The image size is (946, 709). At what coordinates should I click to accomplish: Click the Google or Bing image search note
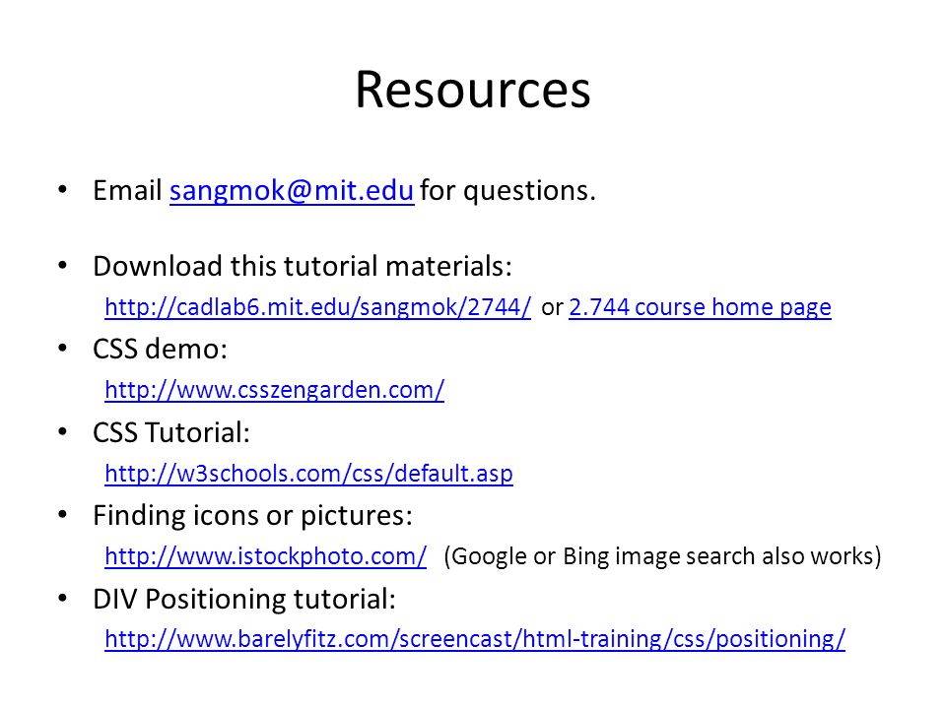(662, 555)
